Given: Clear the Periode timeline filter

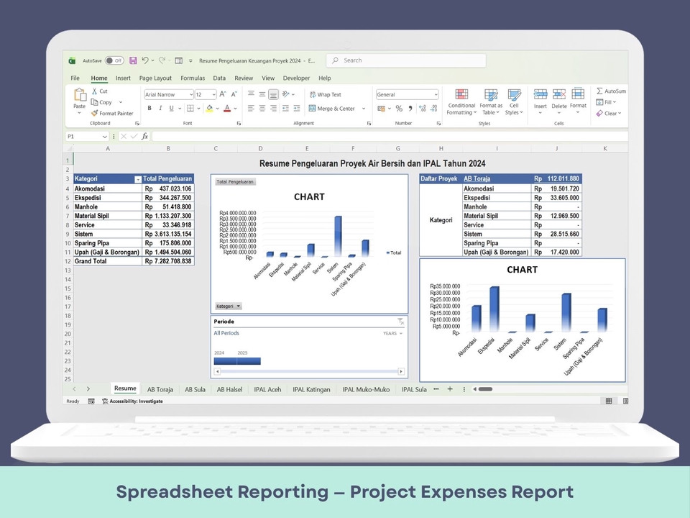Looking at the screenshot, I should pos(400,322).
